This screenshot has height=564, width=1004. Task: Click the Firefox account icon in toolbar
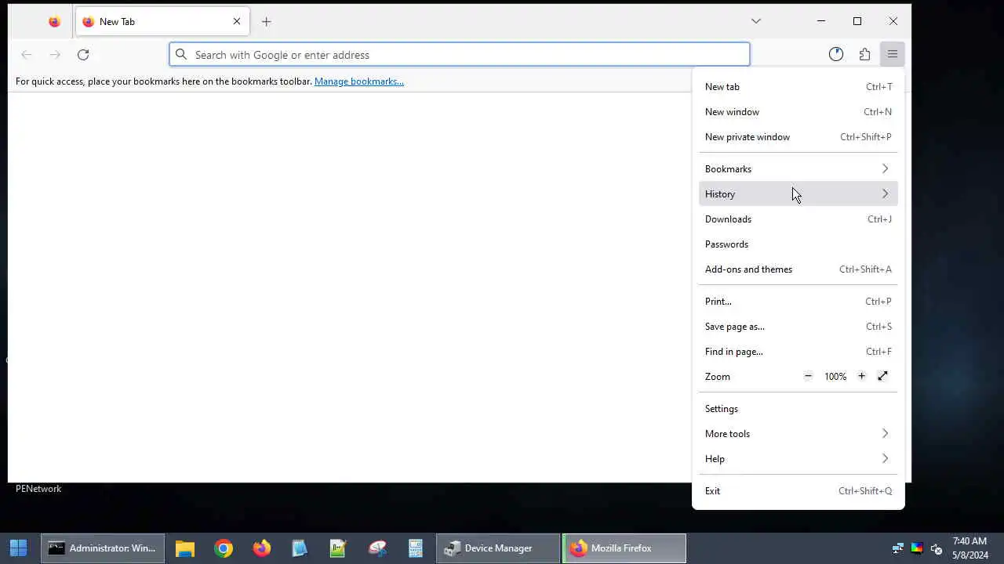coord(836,54)
